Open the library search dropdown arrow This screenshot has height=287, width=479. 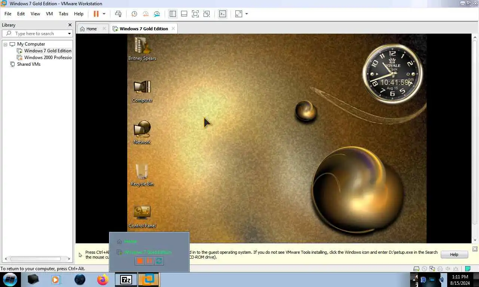[x=69, y=34]
